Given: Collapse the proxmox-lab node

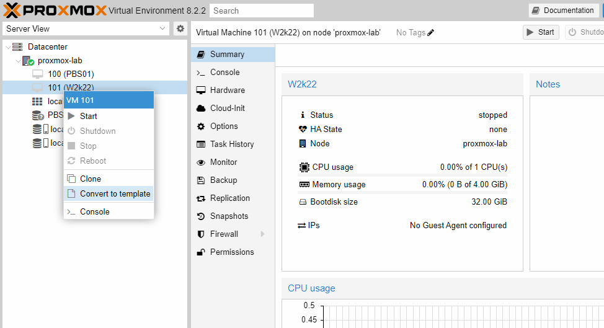Looking at the screenshot, I should [17, 61].
